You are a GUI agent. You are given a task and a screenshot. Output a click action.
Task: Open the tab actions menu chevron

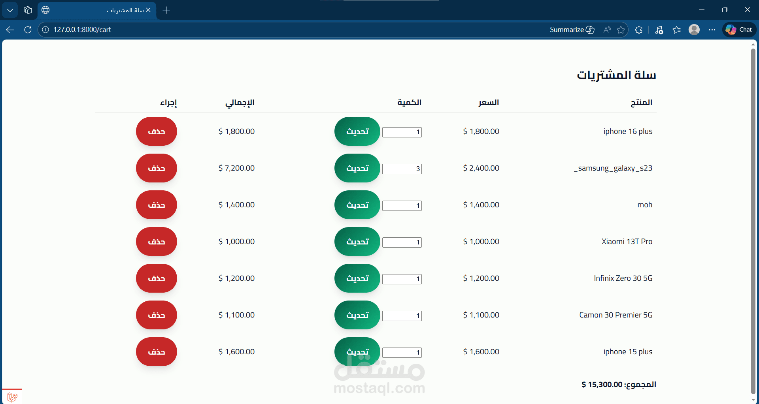point(10,10)
